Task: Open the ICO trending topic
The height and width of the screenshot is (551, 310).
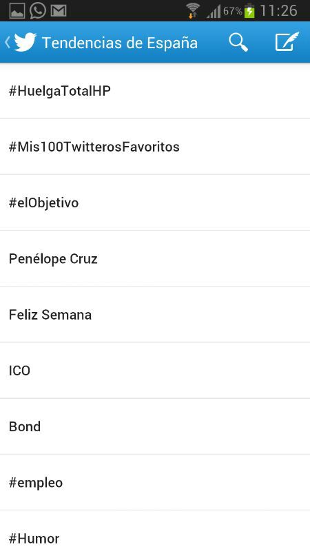Action: coord(155,371)
